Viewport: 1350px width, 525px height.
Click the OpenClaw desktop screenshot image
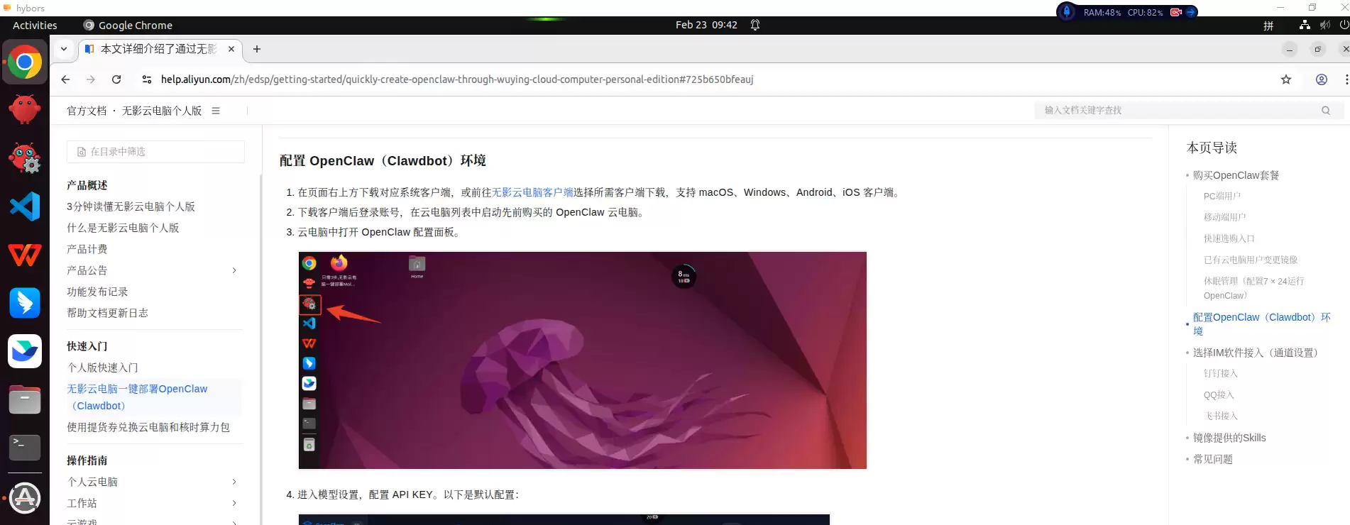tap(582, 360)
